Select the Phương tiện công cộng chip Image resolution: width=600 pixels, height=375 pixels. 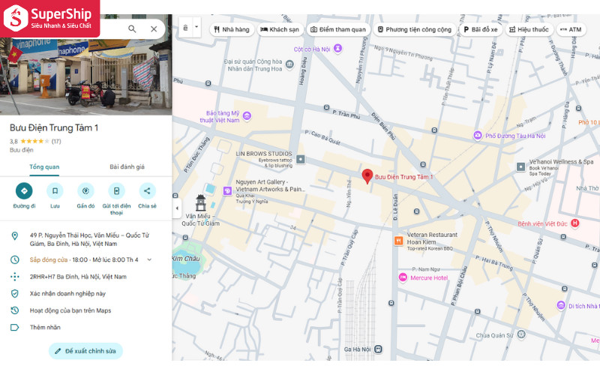(x=415, y=29)
